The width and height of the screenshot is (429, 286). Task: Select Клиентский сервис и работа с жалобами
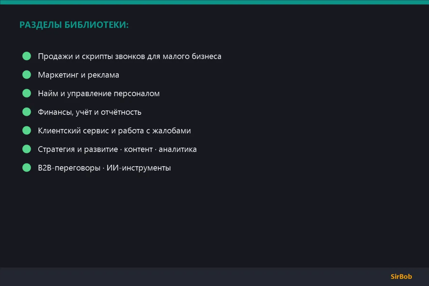pyautogui.click(x=114, y=131)
